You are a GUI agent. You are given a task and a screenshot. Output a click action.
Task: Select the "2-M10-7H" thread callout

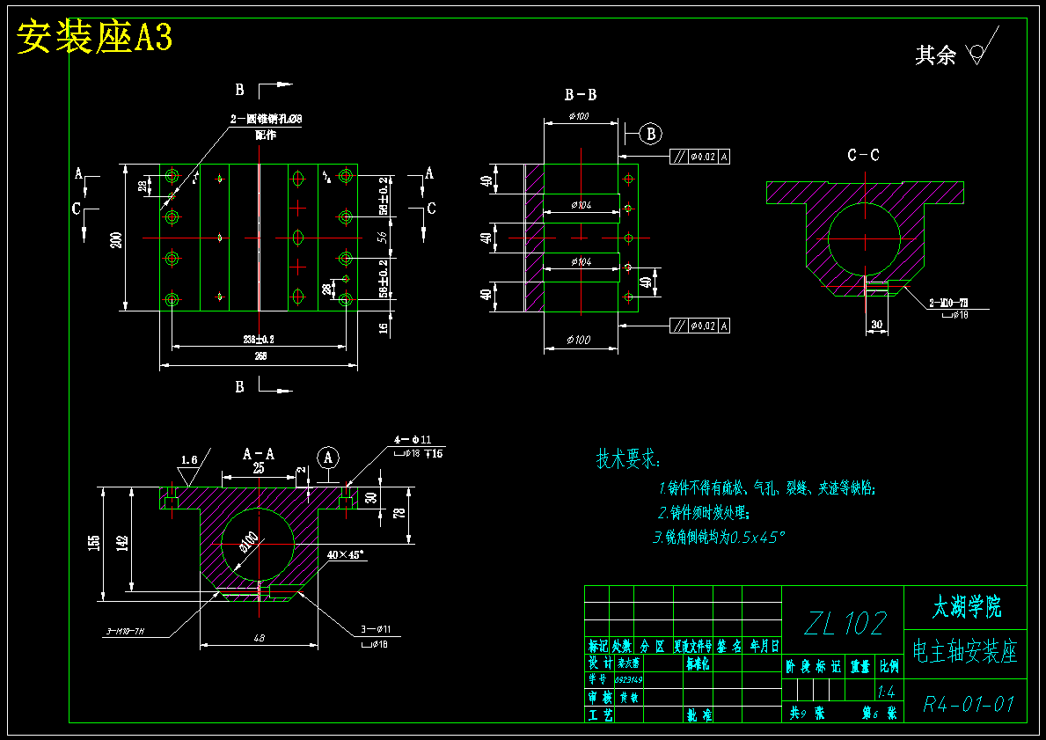[x=950, y=304]
